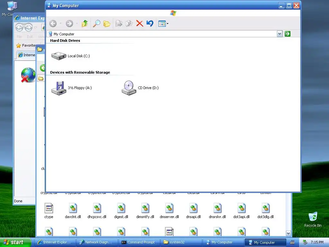Click the notification tray icon beside the clock
The image size is (329, 247).
[305, 242]
